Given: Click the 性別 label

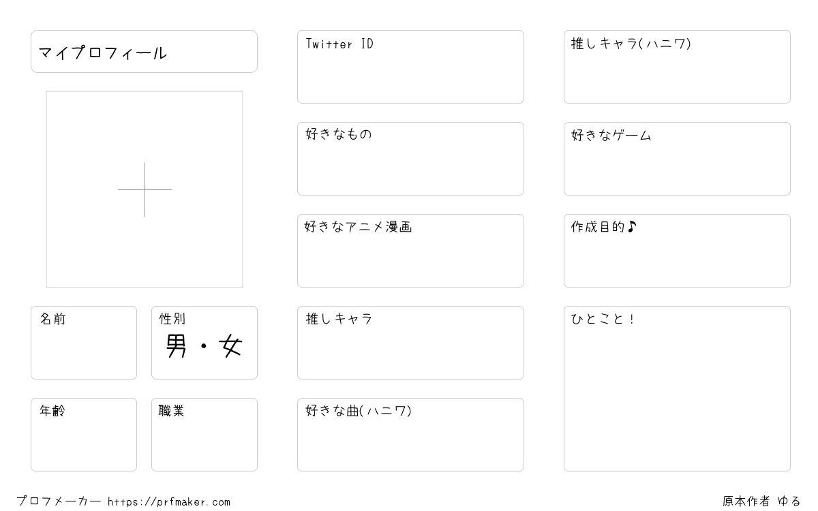Looking at the screenshot, I should coord(172,319).
